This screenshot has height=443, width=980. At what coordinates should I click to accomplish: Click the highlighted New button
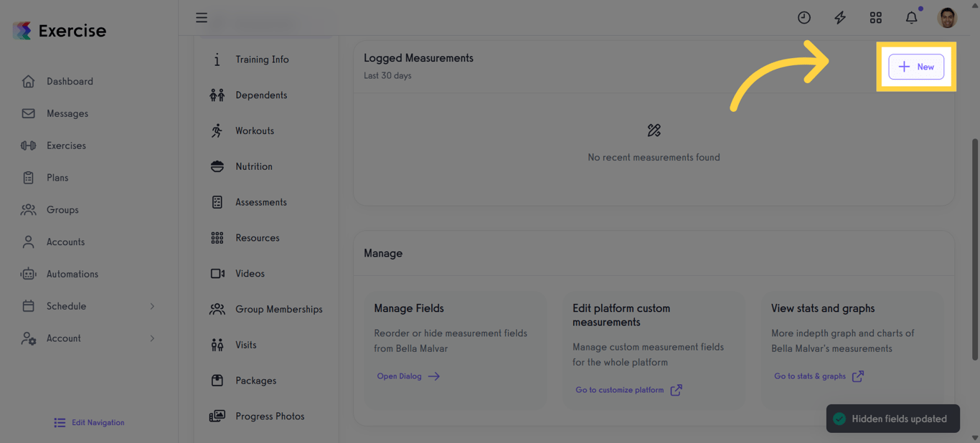[916, 66]
